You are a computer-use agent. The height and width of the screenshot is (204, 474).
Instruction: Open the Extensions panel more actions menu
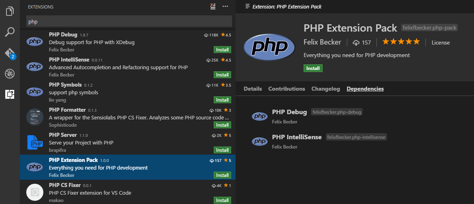coord(225,6)
